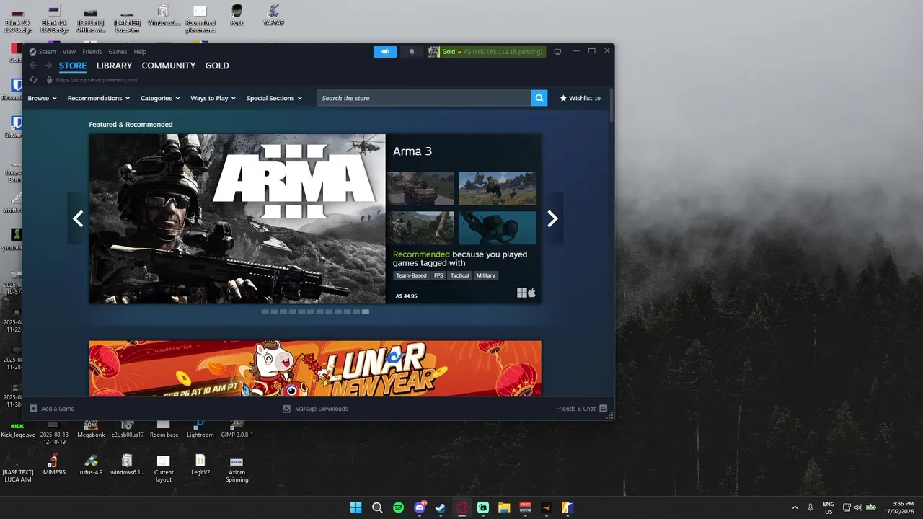Open the View menu
Viewport: 923px width, 519px height.
coord(69,52)
